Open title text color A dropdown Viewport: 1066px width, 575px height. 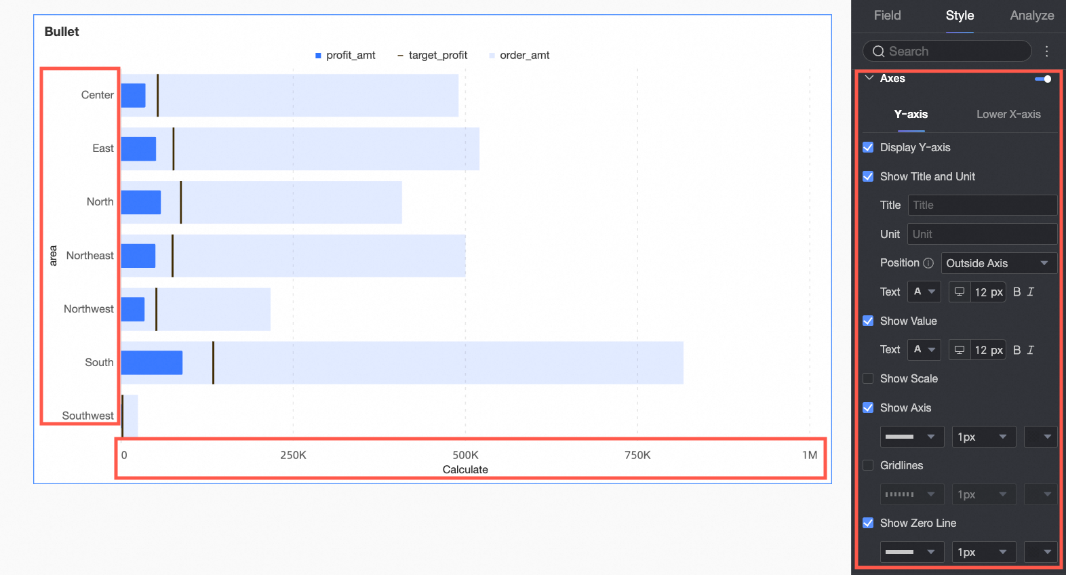click(924, 292)
